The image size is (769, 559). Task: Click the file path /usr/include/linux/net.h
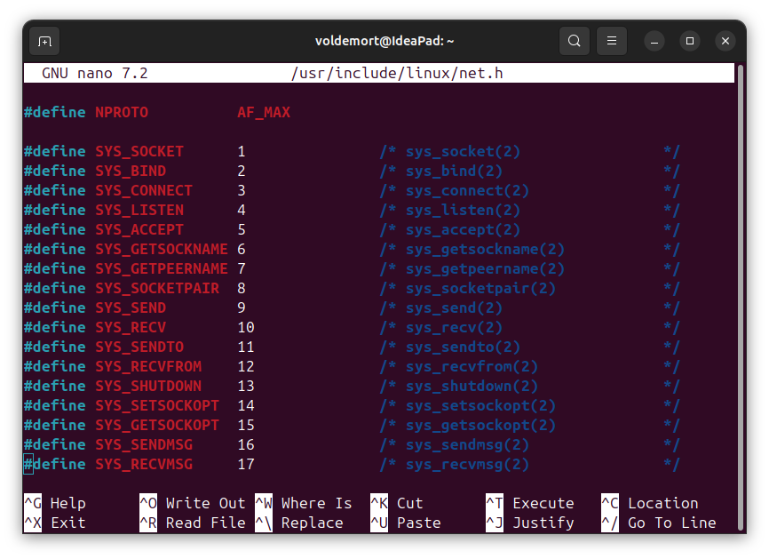click(397, 73)
